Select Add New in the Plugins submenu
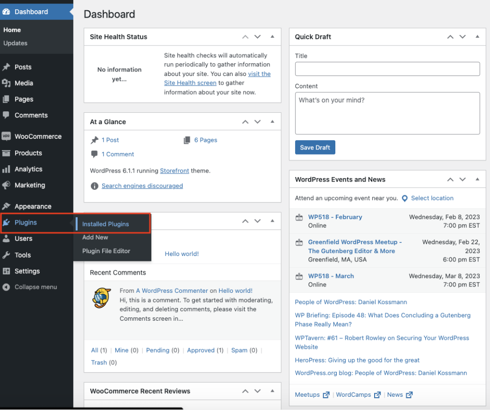The width and height of the screenshot is (490, 410). tap(95, 237)
